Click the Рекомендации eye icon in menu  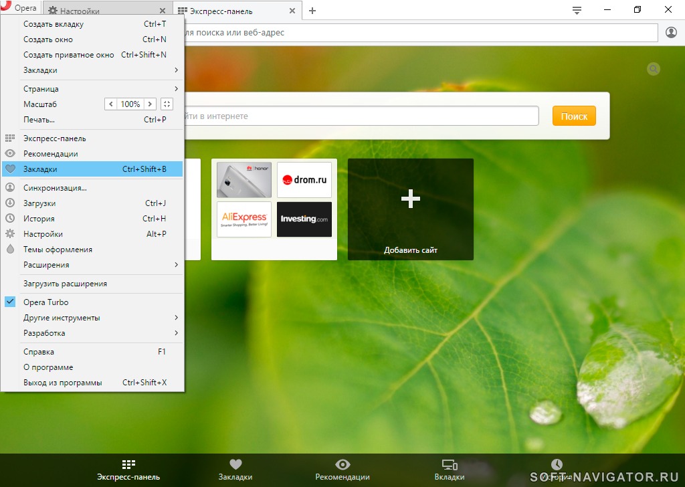click(x=10, y=154)
